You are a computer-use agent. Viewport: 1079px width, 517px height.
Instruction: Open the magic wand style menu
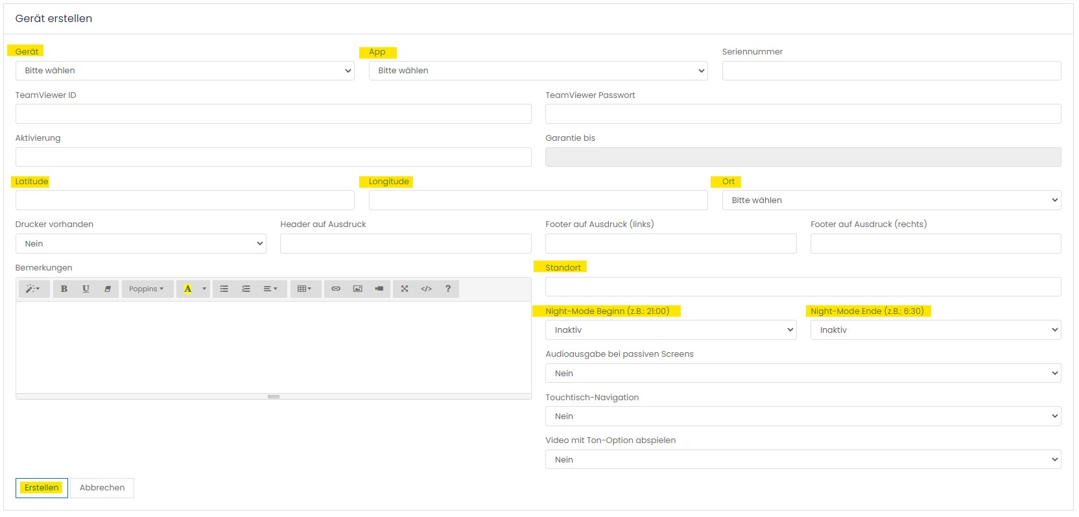click(x=33, y=289)
